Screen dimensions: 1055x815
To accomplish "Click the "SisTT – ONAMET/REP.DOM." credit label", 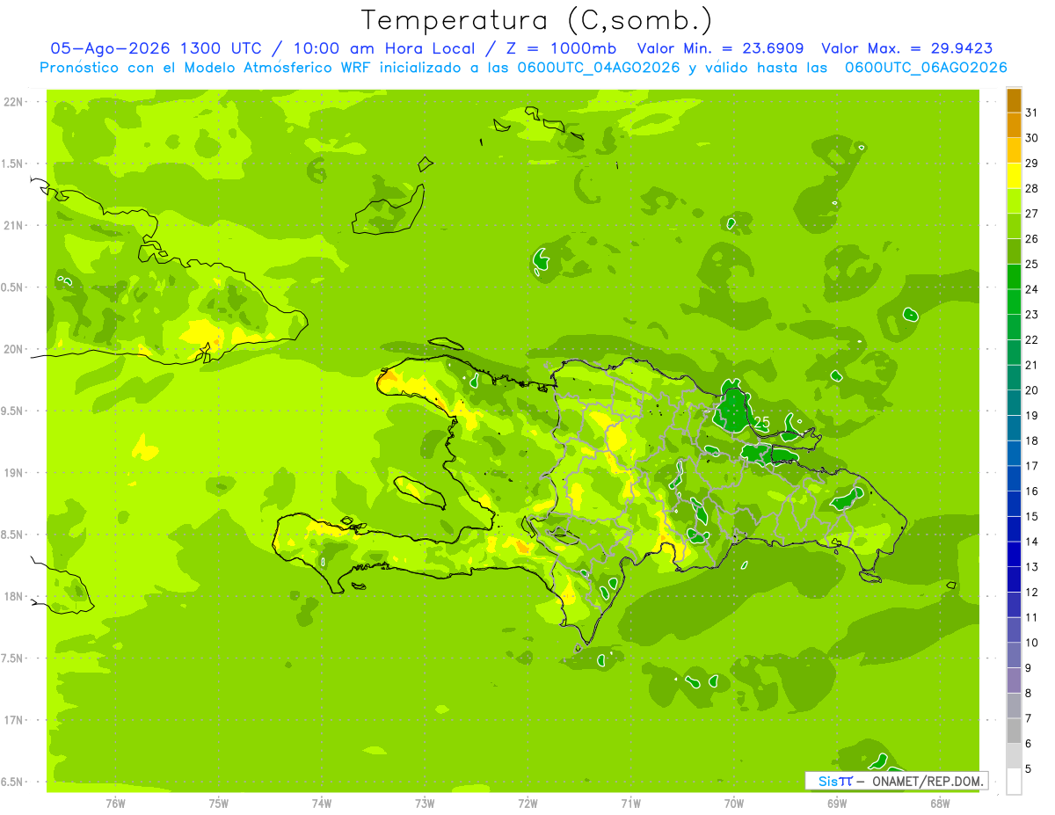I will (896, 781).
